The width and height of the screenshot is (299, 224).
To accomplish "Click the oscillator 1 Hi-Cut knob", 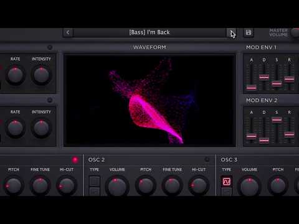I will tap(67, 185).
